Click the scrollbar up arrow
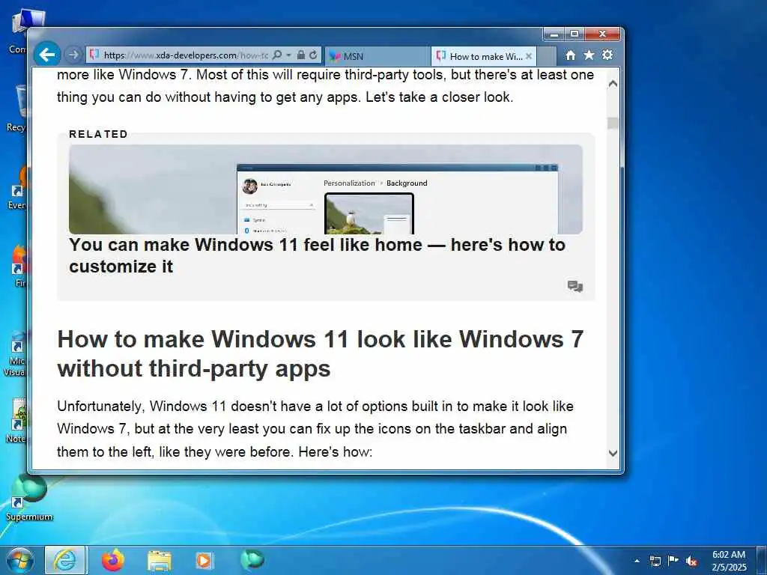 [613, 84]
